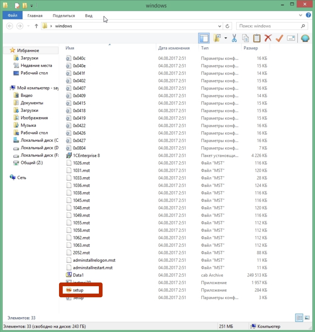This screenshot has height=332, width=315.
Task: Toggle the Quick Access Toolbar chevron
Action: coord(32,5)
